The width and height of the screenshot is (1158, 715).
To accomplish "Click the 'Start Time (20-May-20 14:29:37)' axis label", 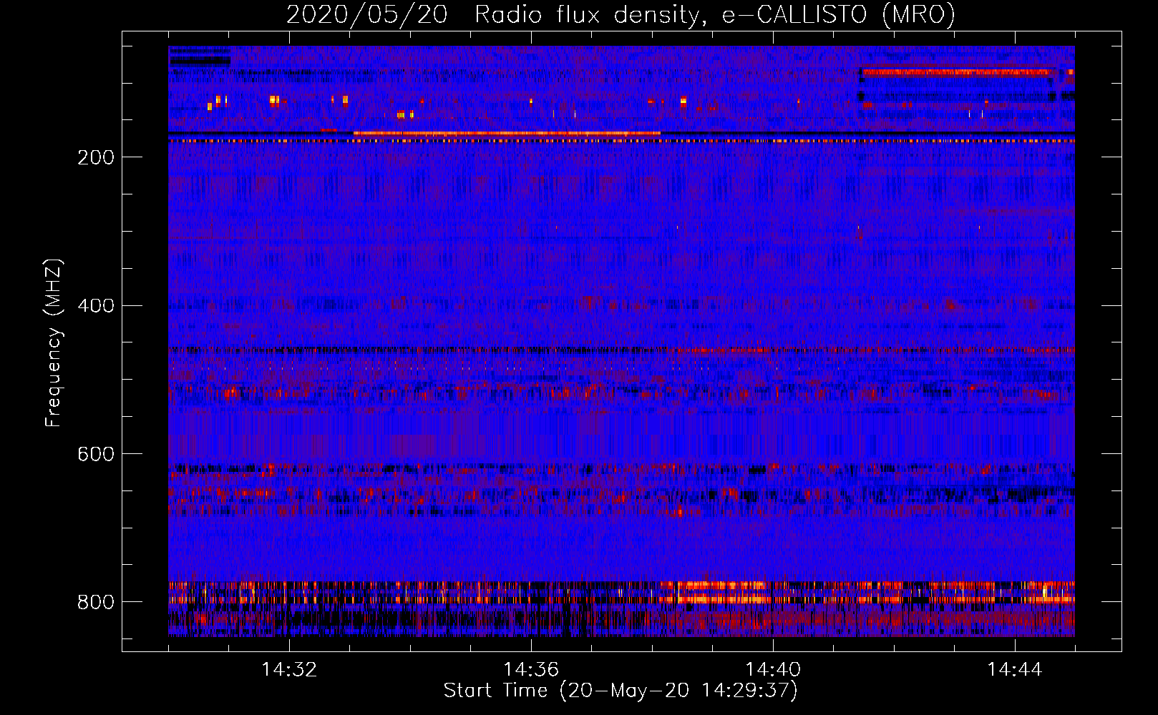I will point(621,691).
